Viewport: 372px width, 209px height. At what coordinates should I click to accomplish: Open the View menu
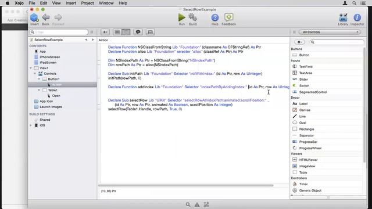pyautogui.click(x=56, y=3)
